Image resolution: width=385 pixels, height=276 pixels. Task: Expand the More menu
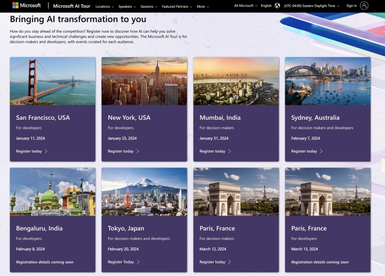203,7
